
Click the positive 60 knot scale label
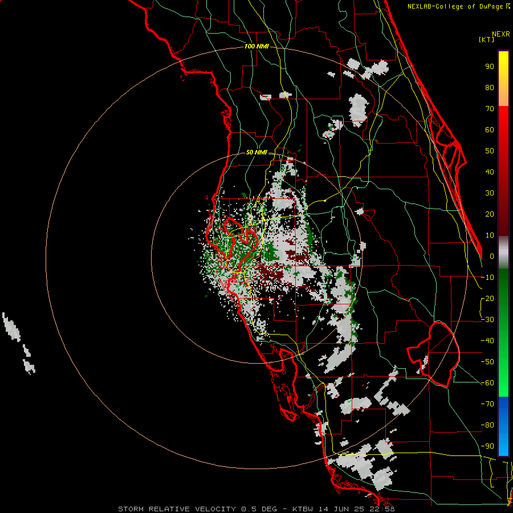(x=490, y=130)
